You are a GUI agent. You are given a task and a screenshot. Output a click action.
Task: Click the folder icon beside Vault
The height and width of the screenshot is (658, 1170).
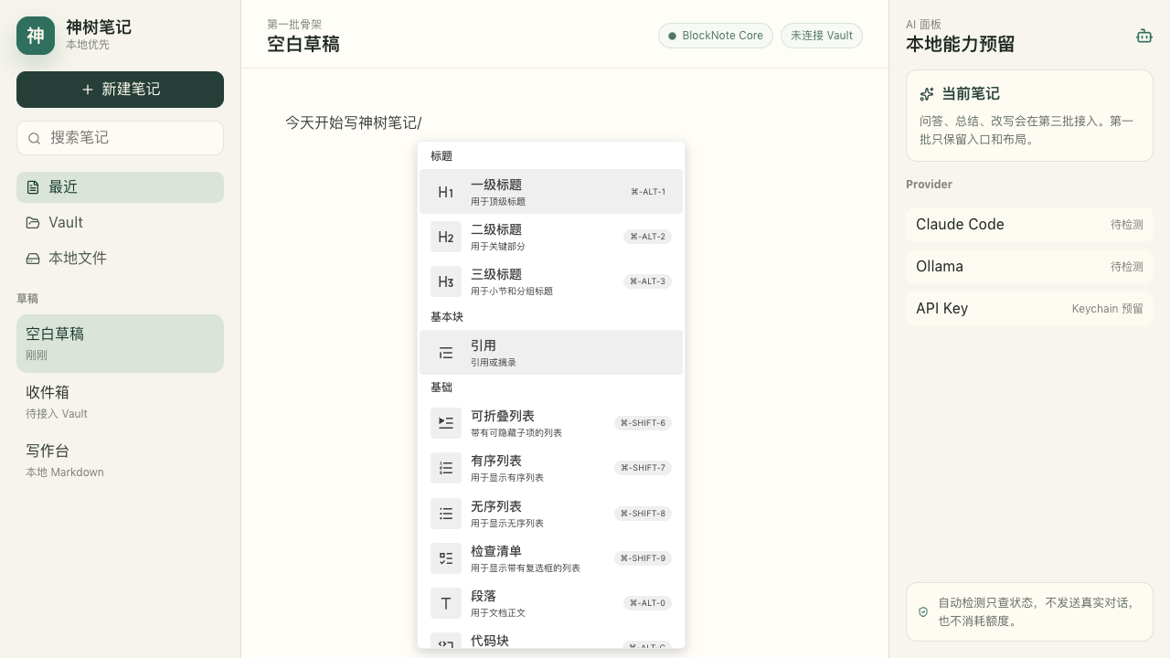(x=33, y=223)
